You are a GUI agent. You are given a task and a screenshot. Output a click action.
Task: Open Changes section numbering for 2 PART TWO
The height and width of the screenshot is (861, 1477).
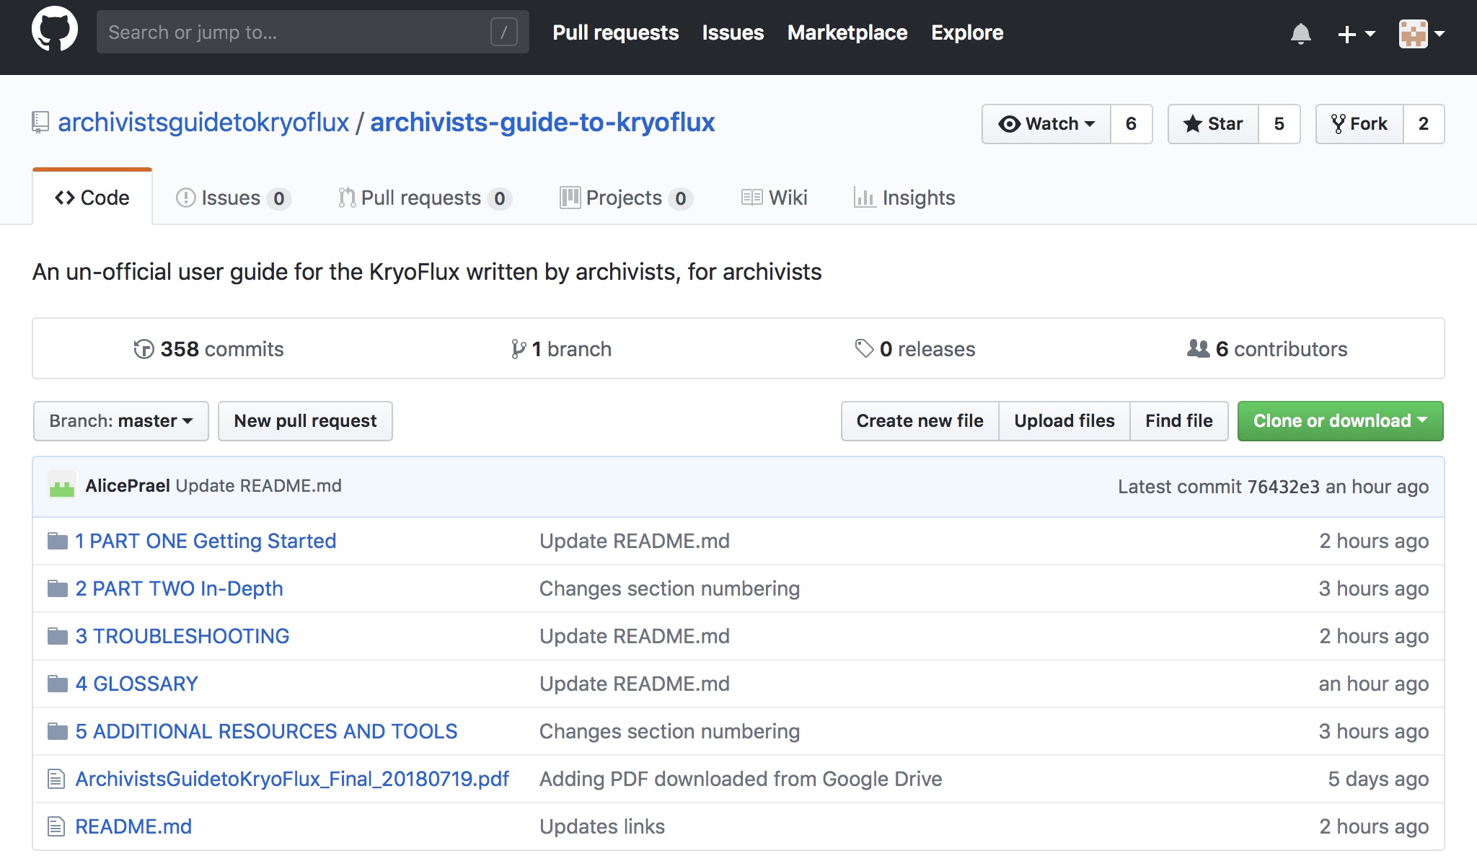(669, 588)
